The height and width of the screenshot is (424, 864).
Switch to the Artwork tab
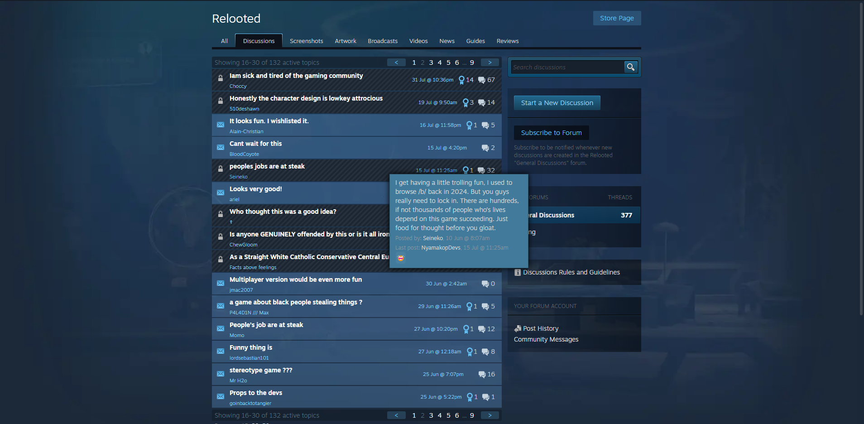(346, 41)
